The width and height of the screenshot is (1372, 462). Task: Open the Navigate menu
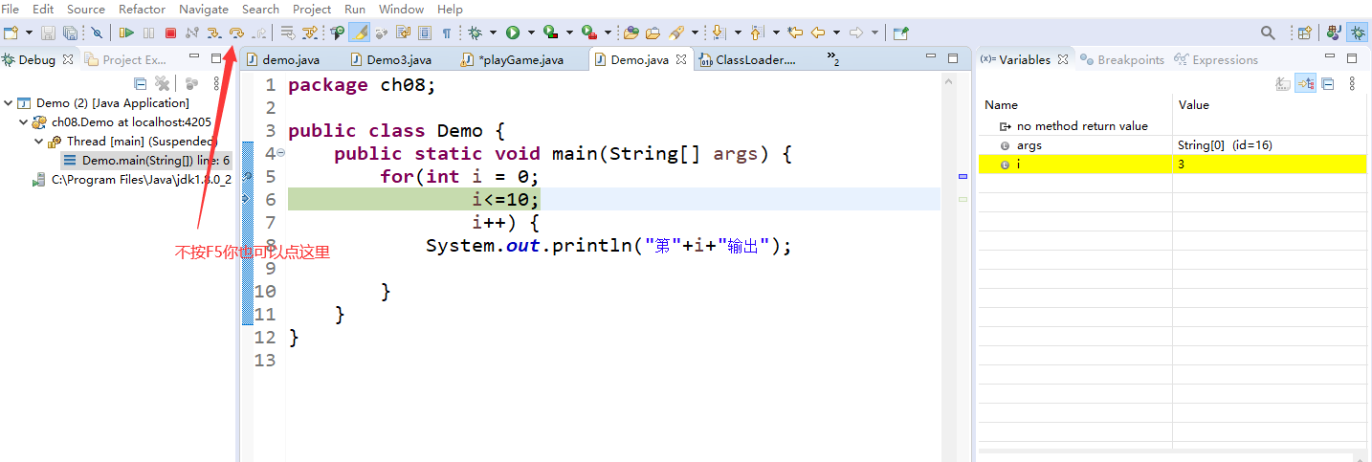click(x=204, y=9)
